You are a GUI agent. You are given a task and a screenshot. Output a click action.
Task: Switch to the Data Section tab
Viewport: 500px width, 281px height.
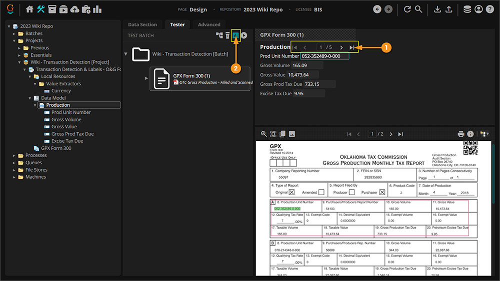142,24
